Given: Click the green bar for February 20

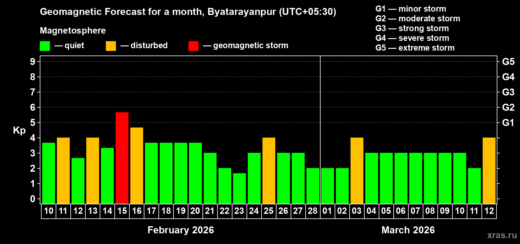Looking at the screenshot, I should click(x=195, y=173).
